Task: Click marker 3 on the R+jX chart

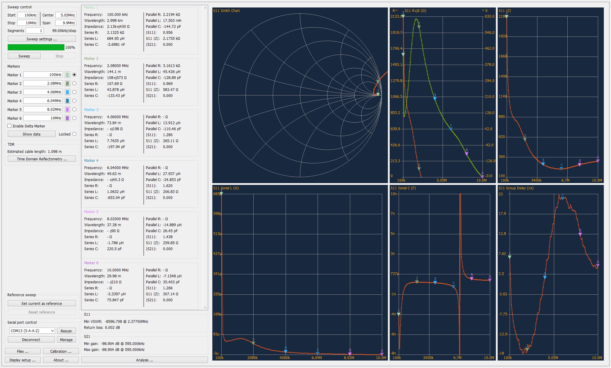Action: coord(435,98)
